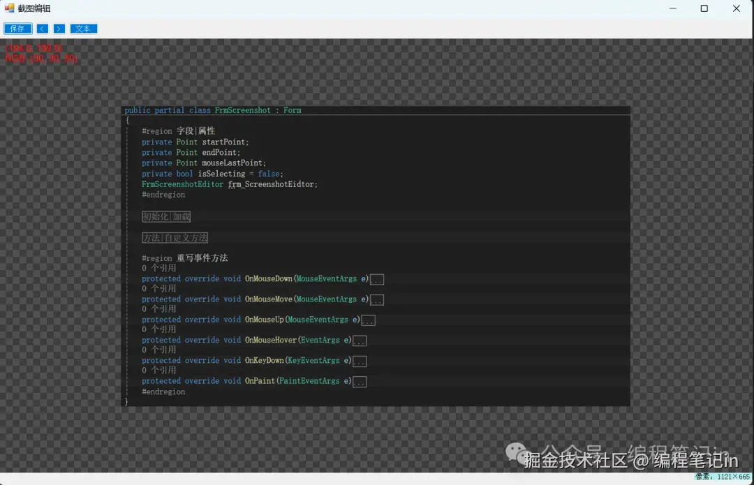Screen dimensions: 754x485
Task: Maximize the 截图编辑 window
Action: 704,8
